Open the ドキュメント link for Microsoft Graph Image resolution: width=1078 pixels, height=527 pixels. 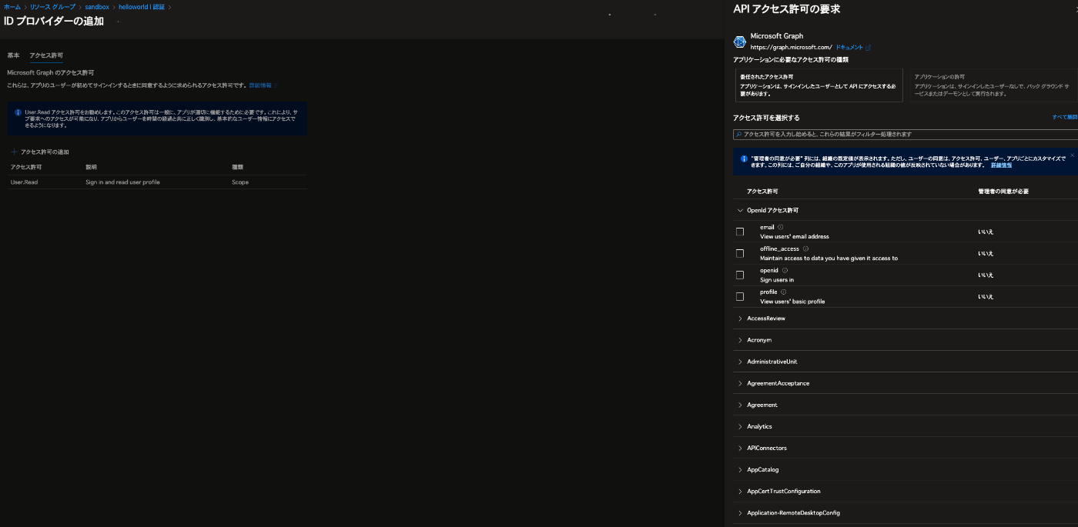849,47
